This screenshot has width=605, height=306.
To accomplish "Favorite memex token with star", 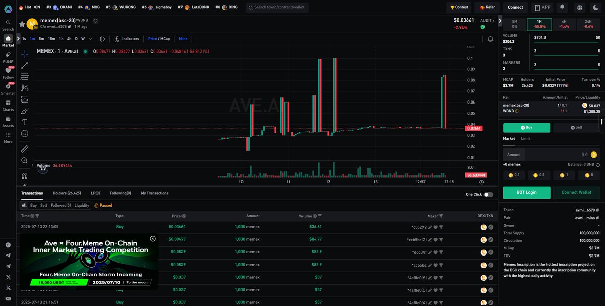I will click(22, 24).
